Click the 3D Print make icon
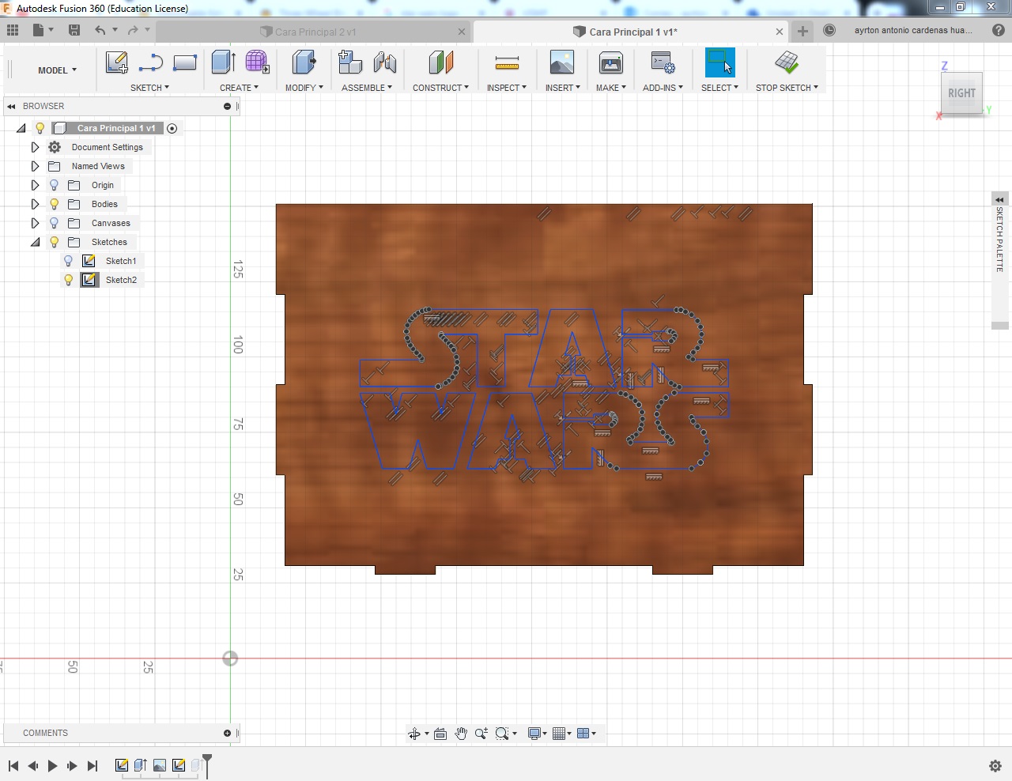This screenshot has width=1012, height=781. [x=611, y=62]
